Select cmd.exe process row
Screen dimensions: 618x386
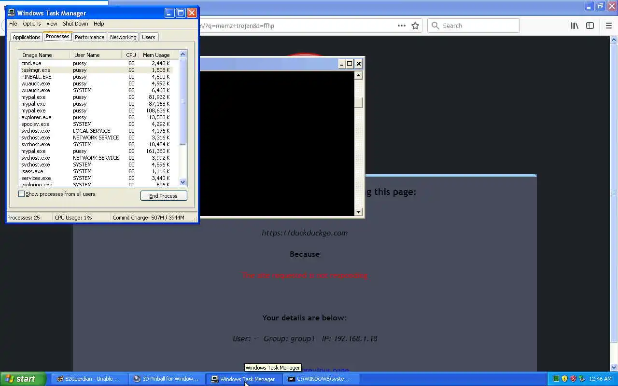[x=96, y=63]
